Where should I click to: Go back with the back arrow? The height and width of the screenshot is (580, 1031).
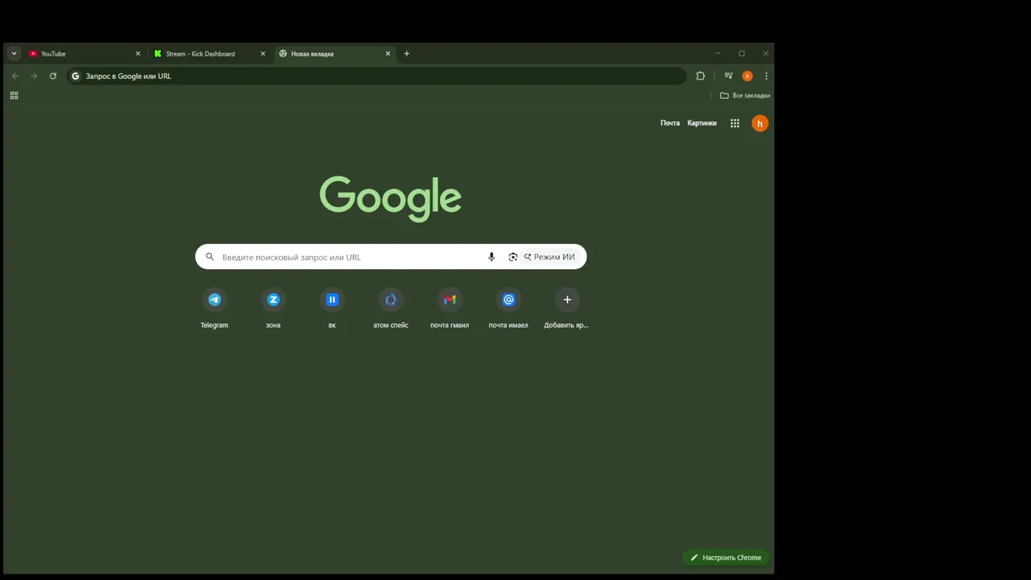click(15, 77)
